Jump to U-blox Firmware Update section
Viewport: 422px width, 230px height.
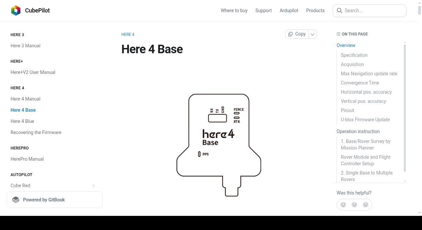365,120
